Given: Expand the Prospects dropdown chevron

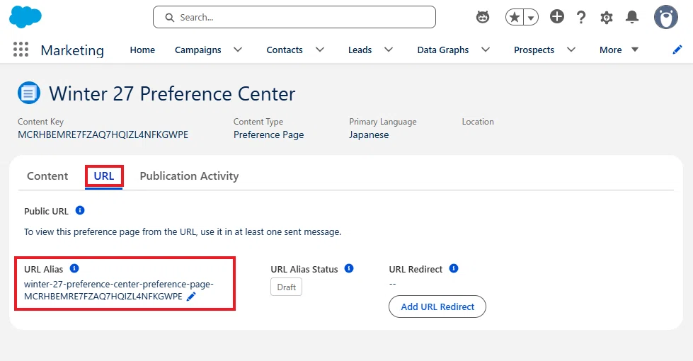Looking at the screenshot, I should tap(571, 50).
